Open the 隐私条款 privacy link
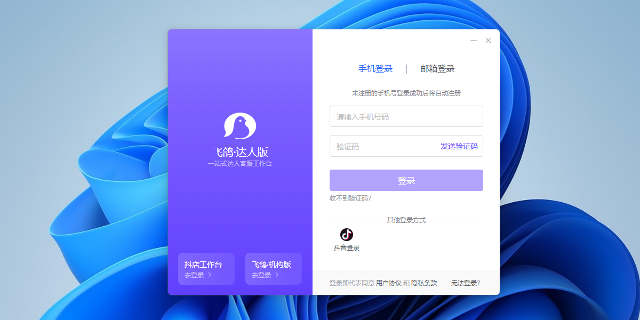The height and width of the screenshot is (320, 640). click(x=424, y=283)
